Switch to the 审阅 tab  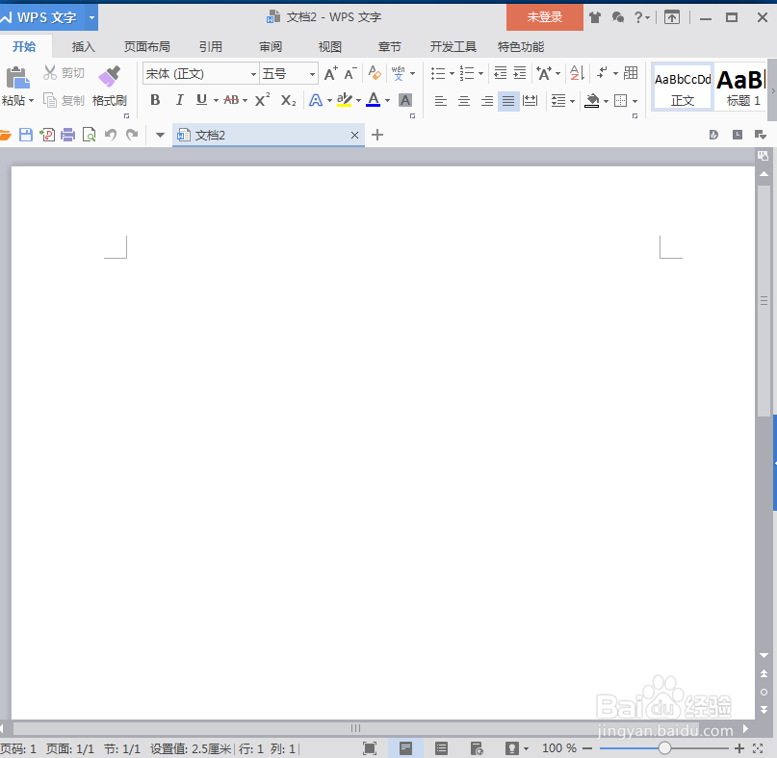pyautogui.click(x=271, y=47)
